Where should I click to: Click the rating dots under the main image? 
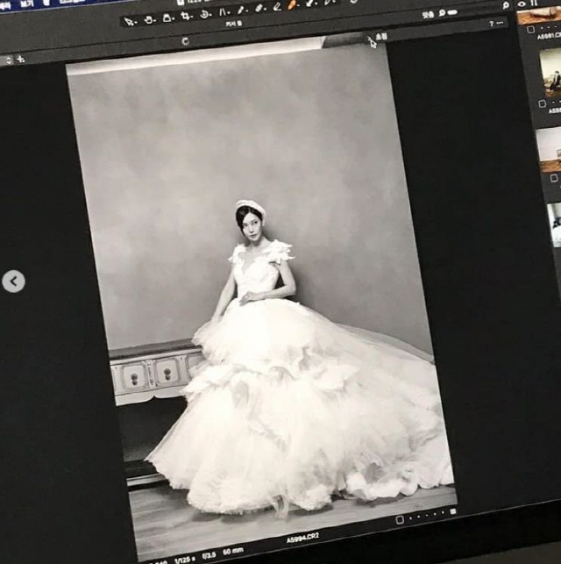coord(427,516)
